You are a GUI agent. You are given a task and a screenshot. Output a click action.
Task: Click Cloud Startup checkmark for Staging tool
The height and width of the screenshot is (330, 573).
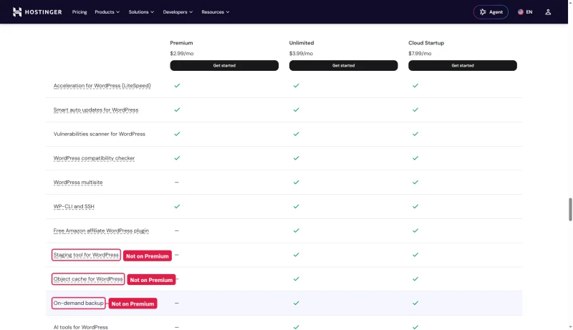(x=415, y=254)
